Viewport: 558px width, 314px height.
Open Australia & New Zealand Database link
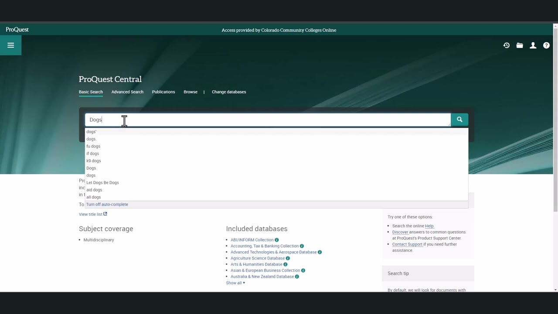[262, 276]
